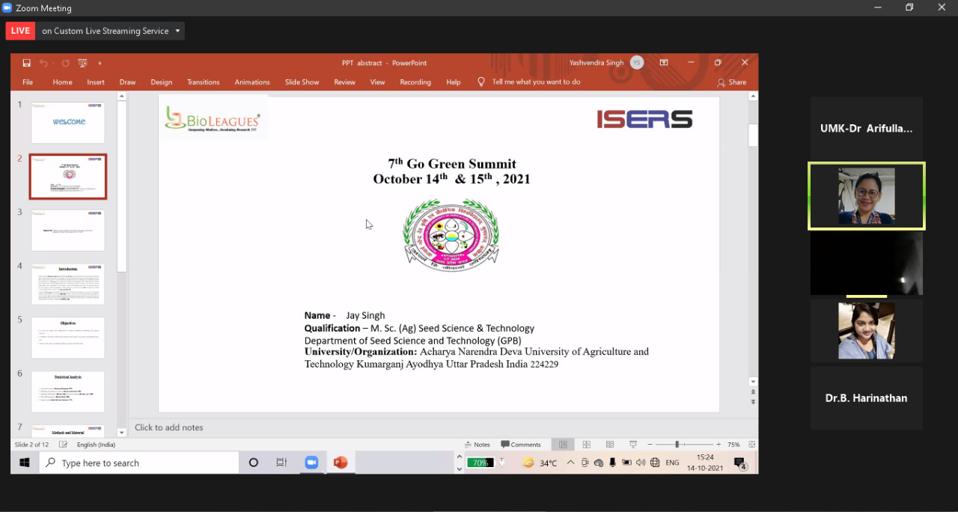The width and height of the screenshot is (958, 512).
Task: Select slide 5 Objectives thumbnail
Action: point(68,338)
